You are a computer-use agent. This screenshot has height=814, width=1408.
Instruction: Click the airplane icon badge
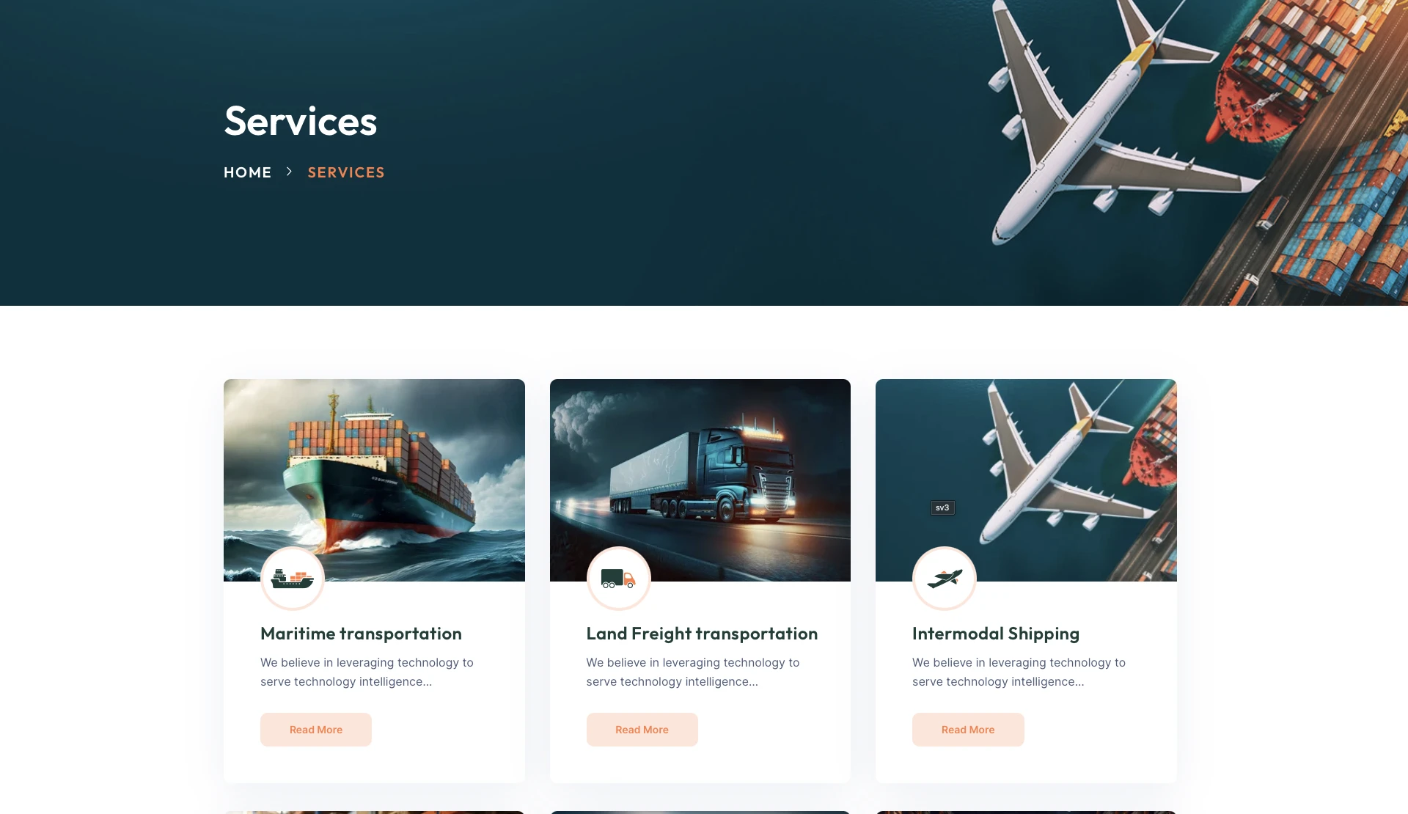[x=945, y=579]
